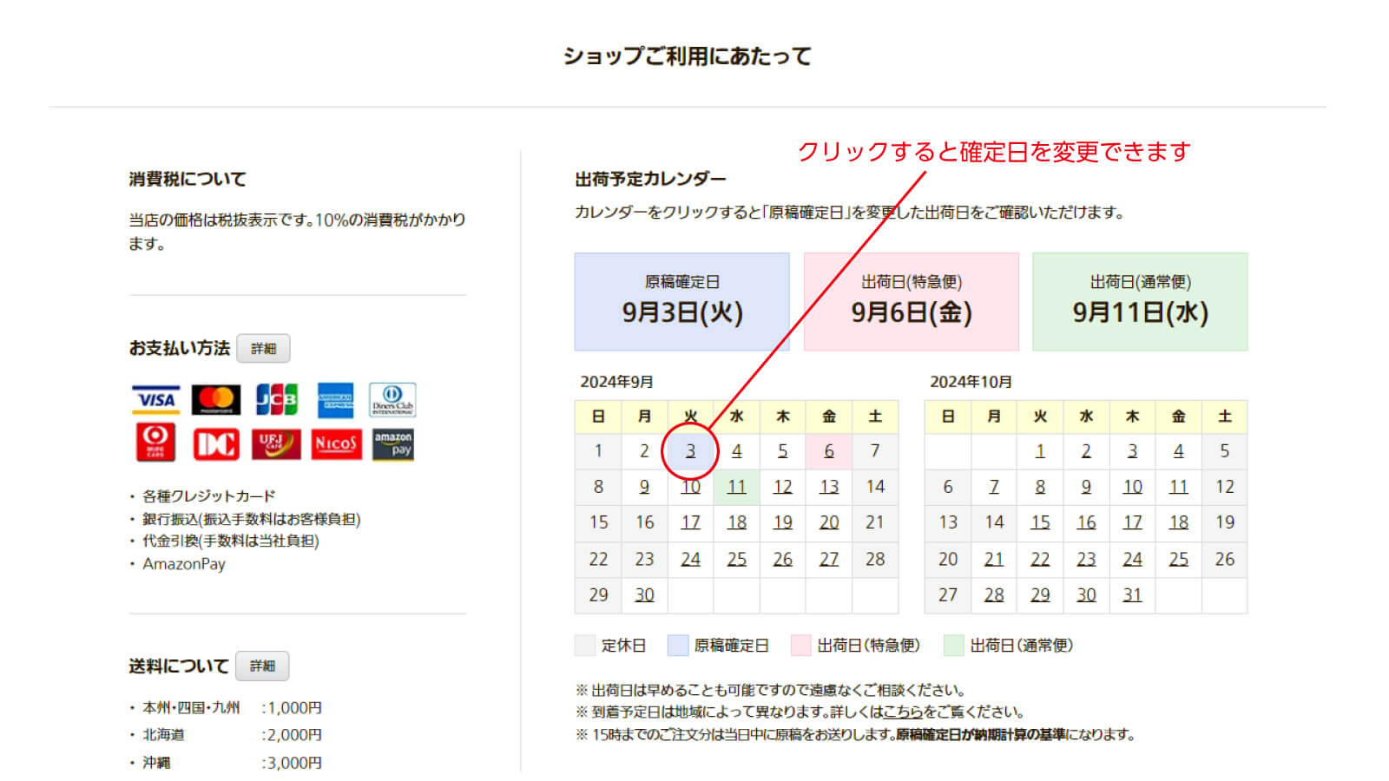The height and width of the screenshot is (781, 1389).
Task: Choose October 10 in the calendar
Action: pos(1132,487)
